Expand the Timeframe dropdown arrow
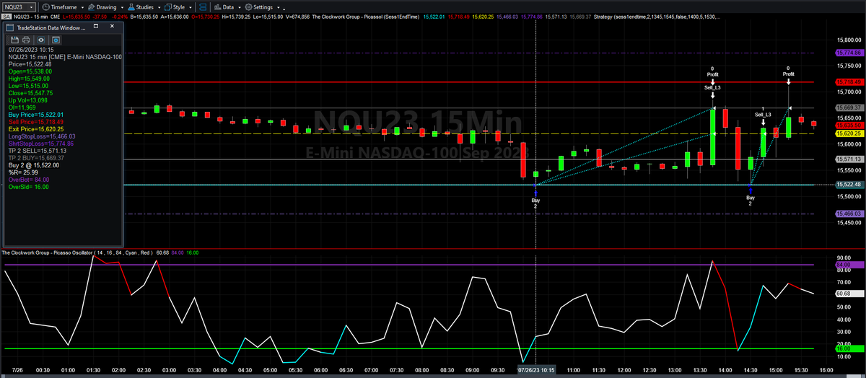 point(82,8)
